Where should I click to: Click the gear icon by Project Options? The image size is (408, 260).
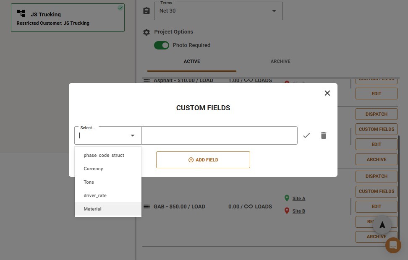pyautogui.click(x=146, y=32)
